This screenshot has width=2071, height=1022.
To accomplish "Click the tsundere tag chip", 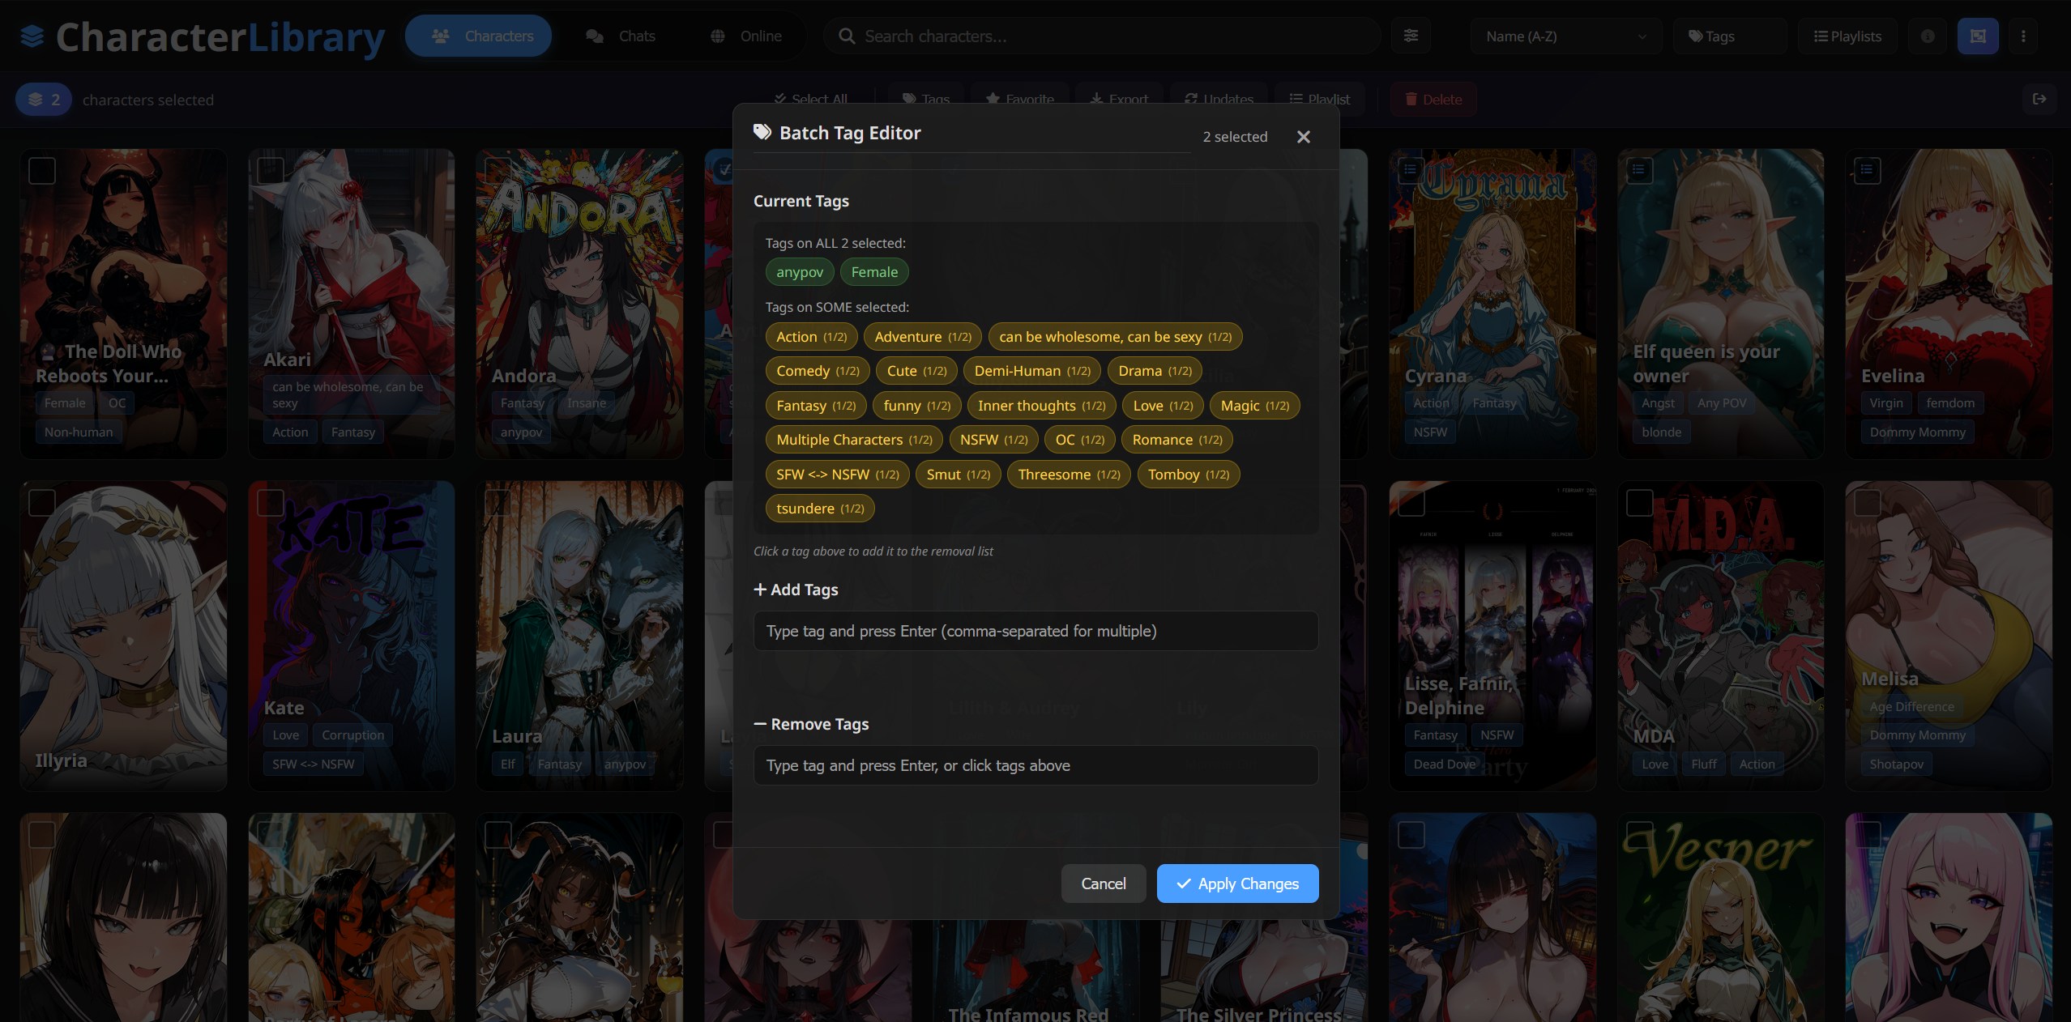I will [x=820, y=509].
